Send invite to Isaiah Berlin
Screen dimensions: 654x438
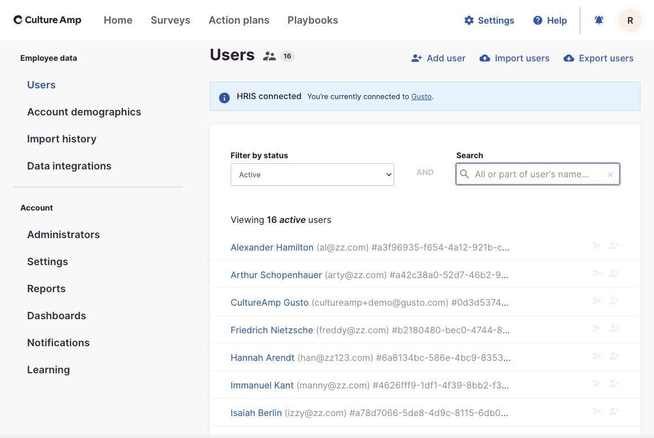click(597, 411)
